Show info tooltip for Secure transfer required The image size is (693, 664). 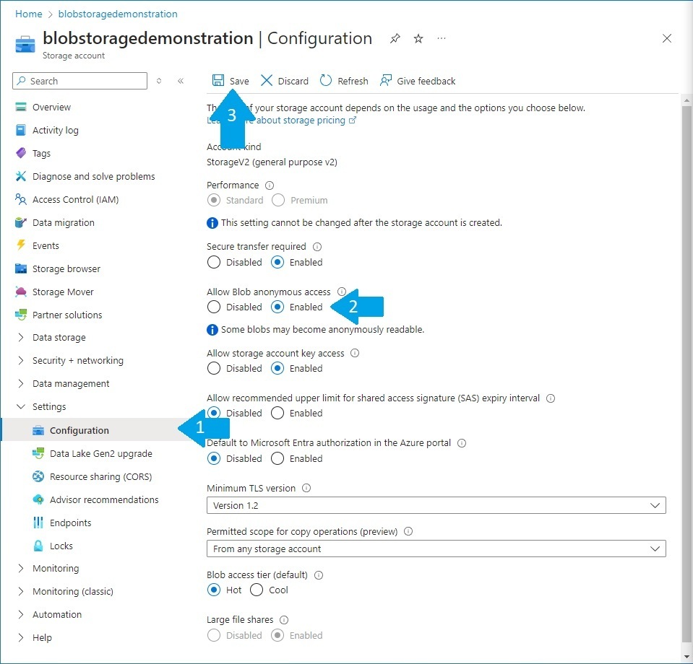pos(317,246)
